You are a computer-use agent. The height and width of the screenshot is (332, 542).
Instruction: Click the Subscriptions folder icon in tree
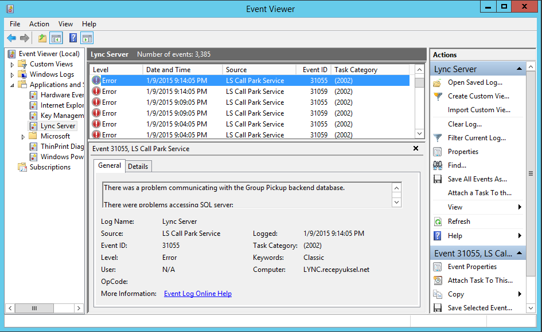(22, 167)
